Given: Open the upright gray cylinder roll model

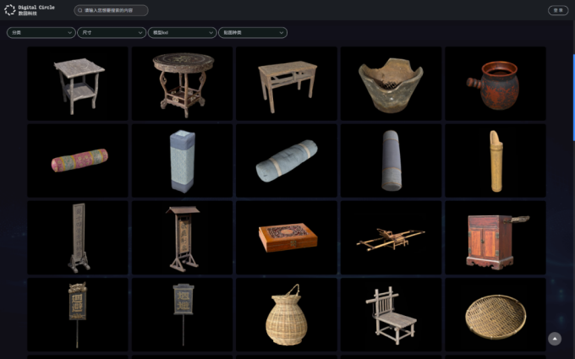Looking at the screenshot, I should pyautogui.click(x=391, y=160).
